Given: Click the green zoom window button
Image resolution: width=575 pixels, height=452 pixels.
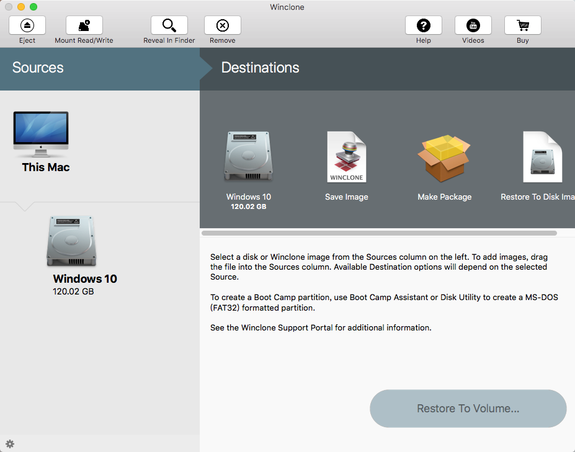Looking at the screenshot, I should 33,7.
